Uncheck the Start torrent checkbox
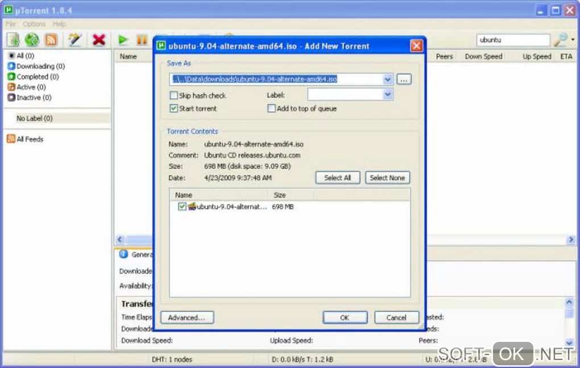The width and height of the screenshot is (580, 368). [x=173, y=108]
